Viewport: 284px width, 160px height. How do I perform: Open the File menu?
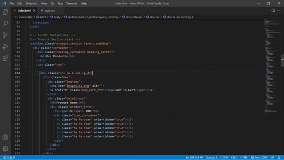(12, 4)
